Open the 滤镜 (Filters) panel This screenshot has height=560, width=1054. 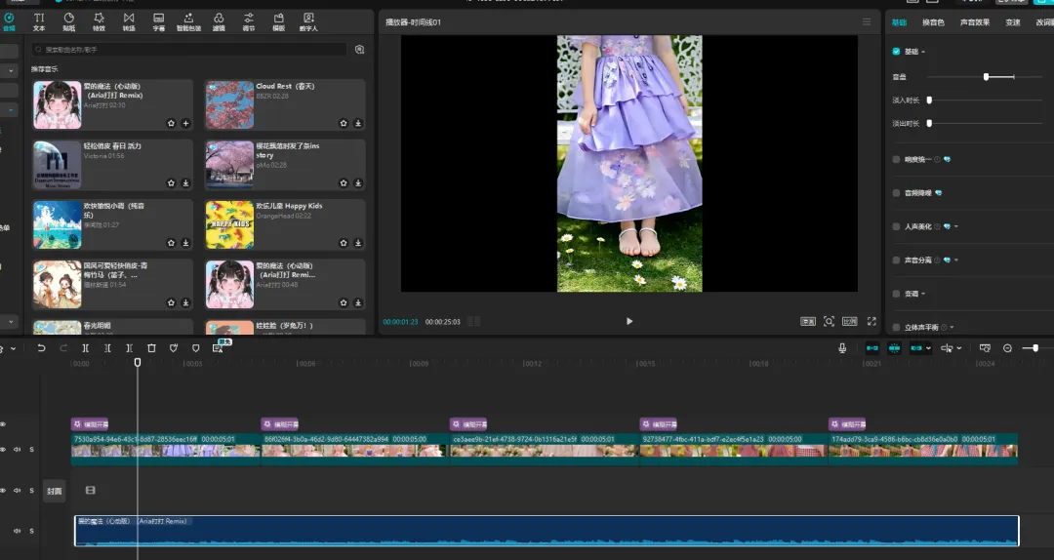click(219, 20)
